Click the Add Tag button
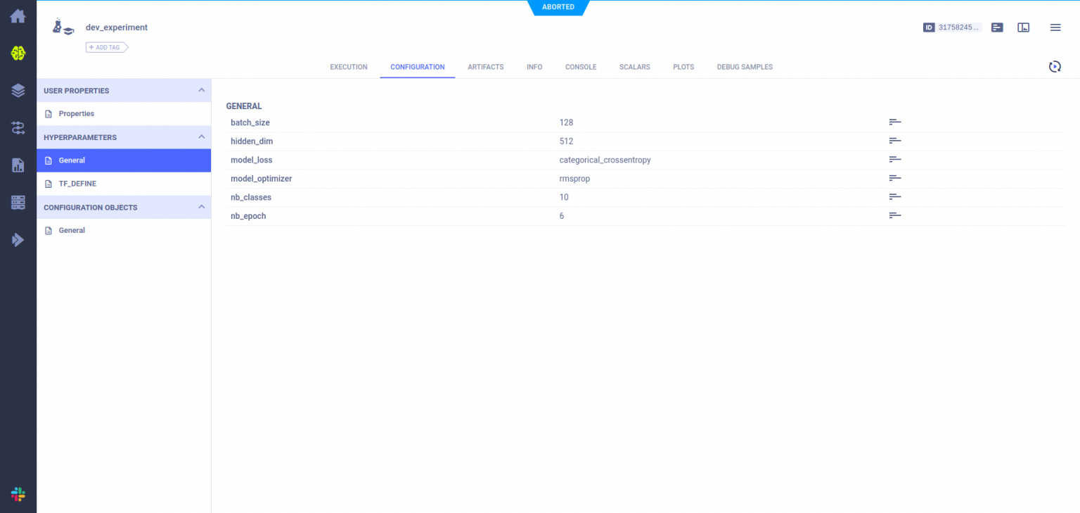 106,47
